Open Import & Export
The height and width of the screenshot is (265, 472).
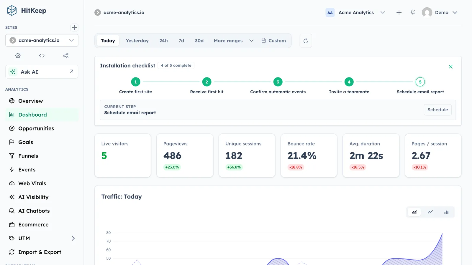click(x=42, y=252)
